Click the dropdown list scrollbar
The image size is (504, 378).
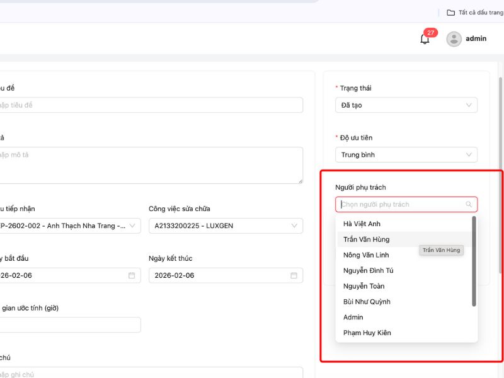click(474, 261)
